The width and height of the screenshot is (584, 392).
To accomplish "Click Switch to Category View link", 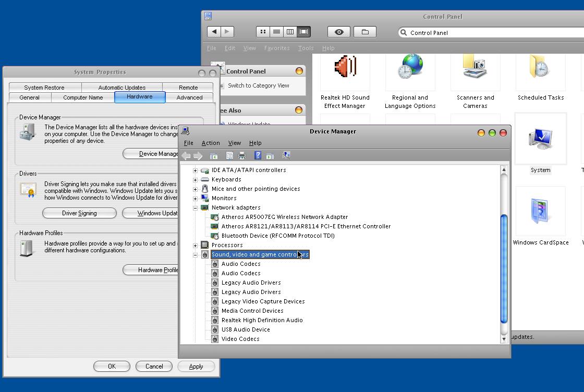I will pyautogui.click(x=259, y=85).
